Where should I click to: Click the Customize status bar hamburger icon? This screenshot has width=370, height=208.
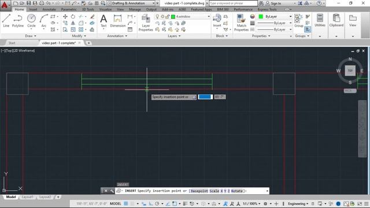(x=366, y=203)
